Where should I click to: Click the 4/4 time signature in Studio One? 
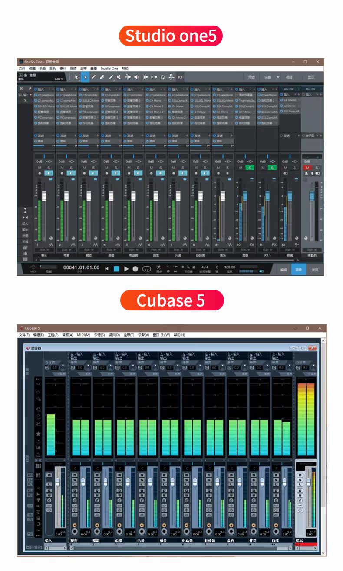click(x=204, y=267)
